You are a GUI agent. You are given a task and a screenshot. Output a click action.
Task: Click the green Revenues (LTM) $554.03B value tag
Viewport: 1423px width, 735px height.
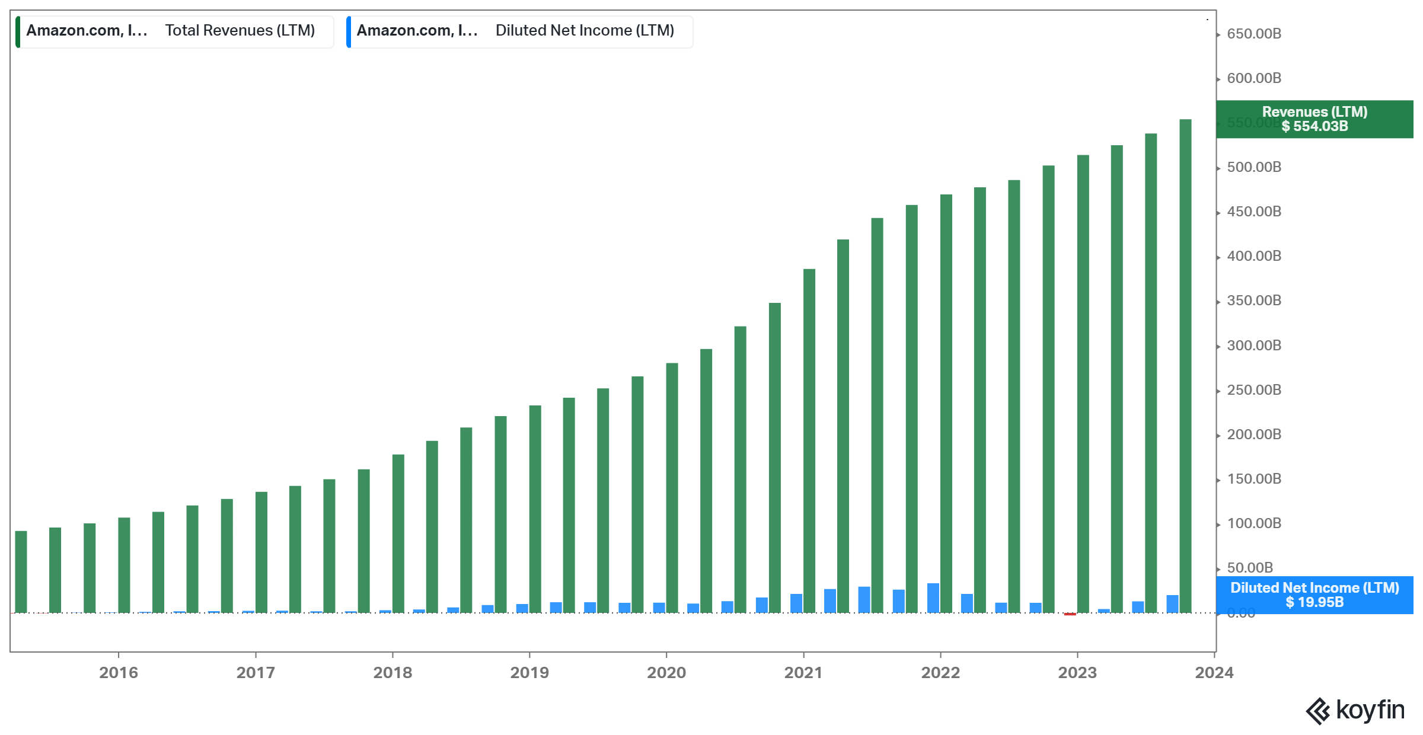pyautogui.click(x=1314, y=119)
